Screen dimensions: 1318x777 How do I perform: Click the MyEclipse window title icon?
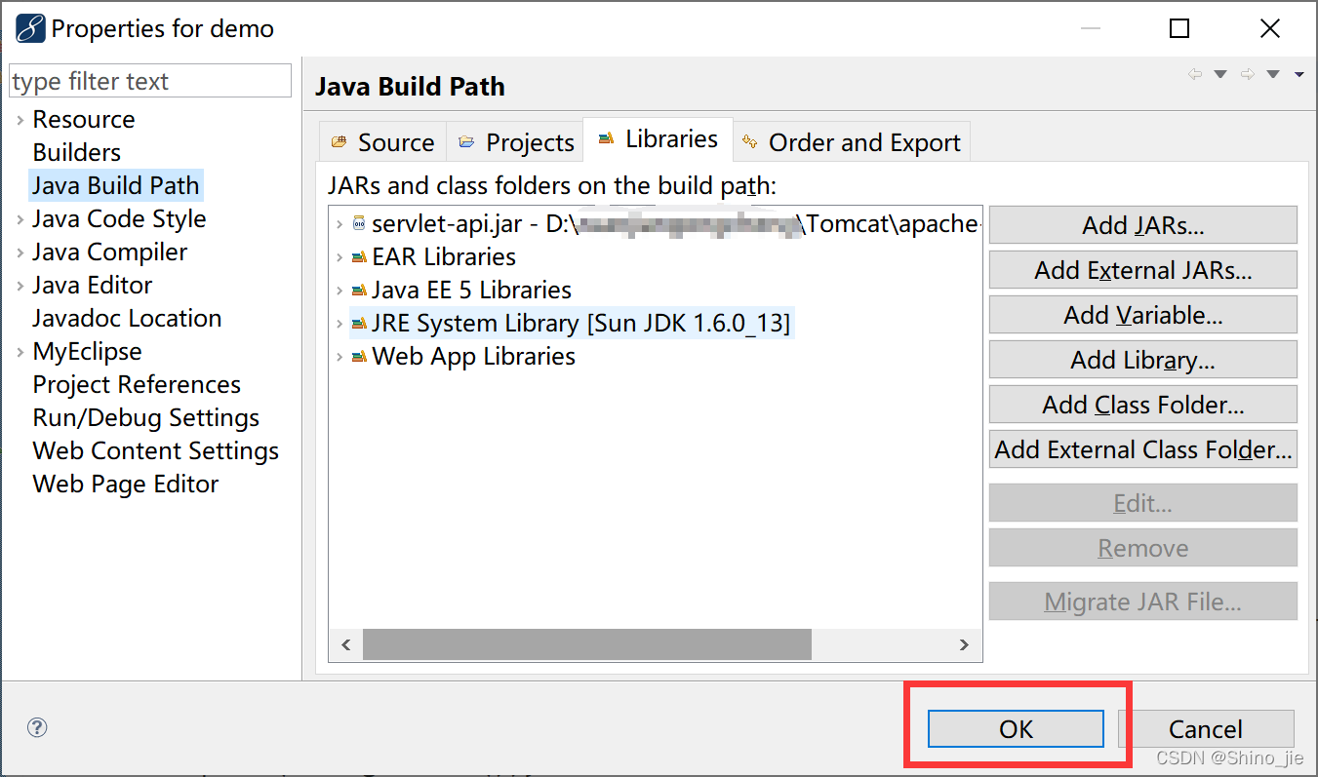30,28
